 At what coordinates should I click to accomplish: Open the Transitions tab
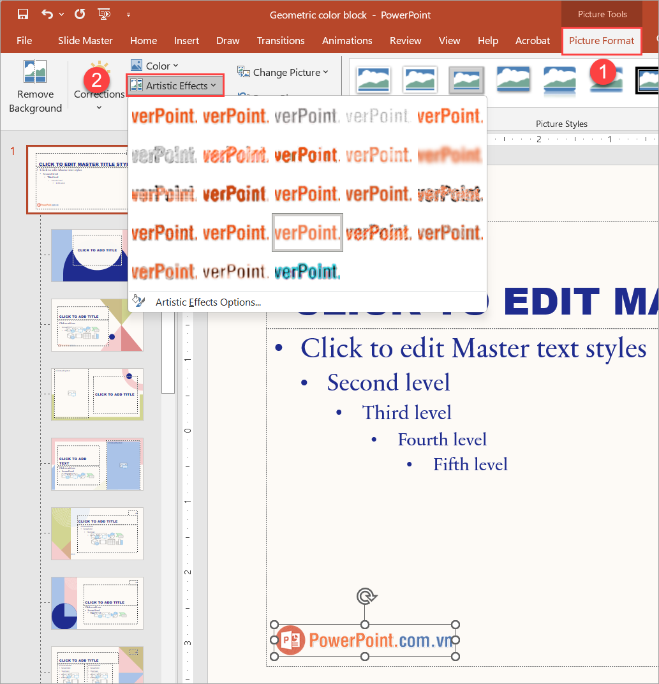click(281, 41)
